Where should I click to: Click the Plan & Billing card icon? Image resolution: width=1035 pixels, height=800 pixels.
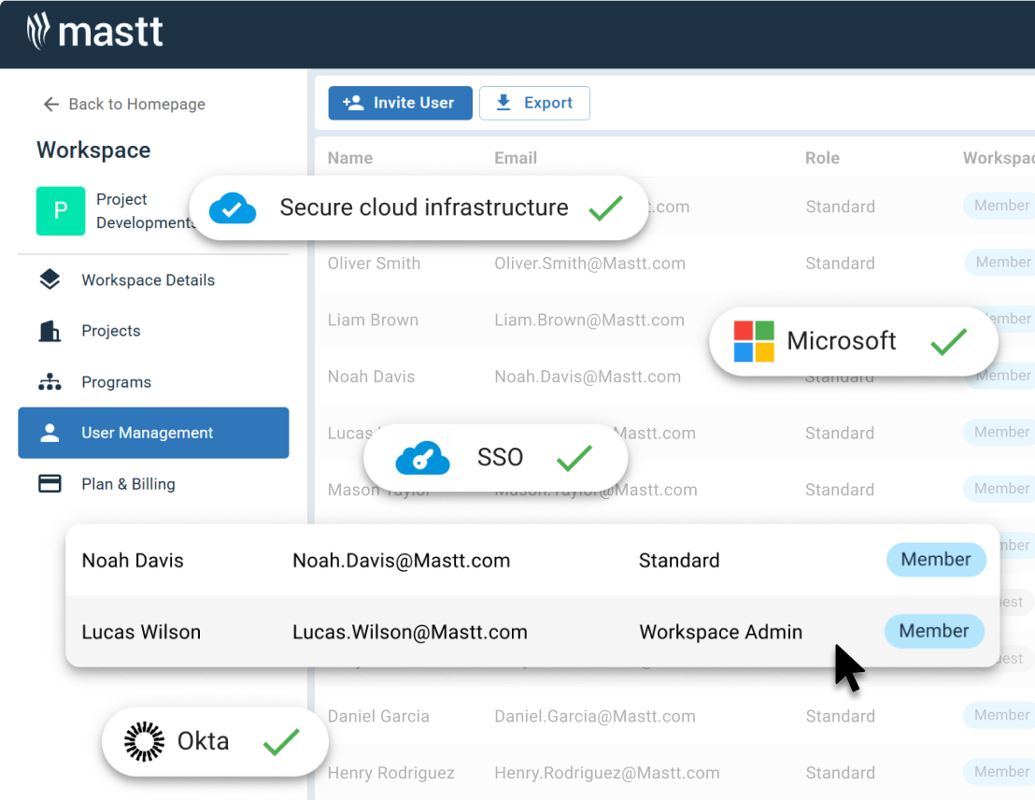click(x=50, y=483)
